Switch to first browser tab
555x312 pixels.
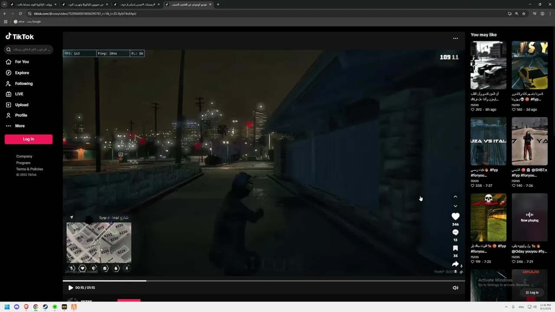coord(33,4)
